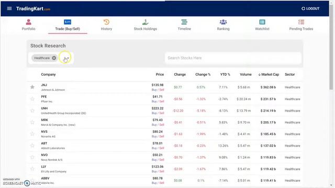Click Sell for ABBV
The image size is (335, 188).
pos(162,183)
